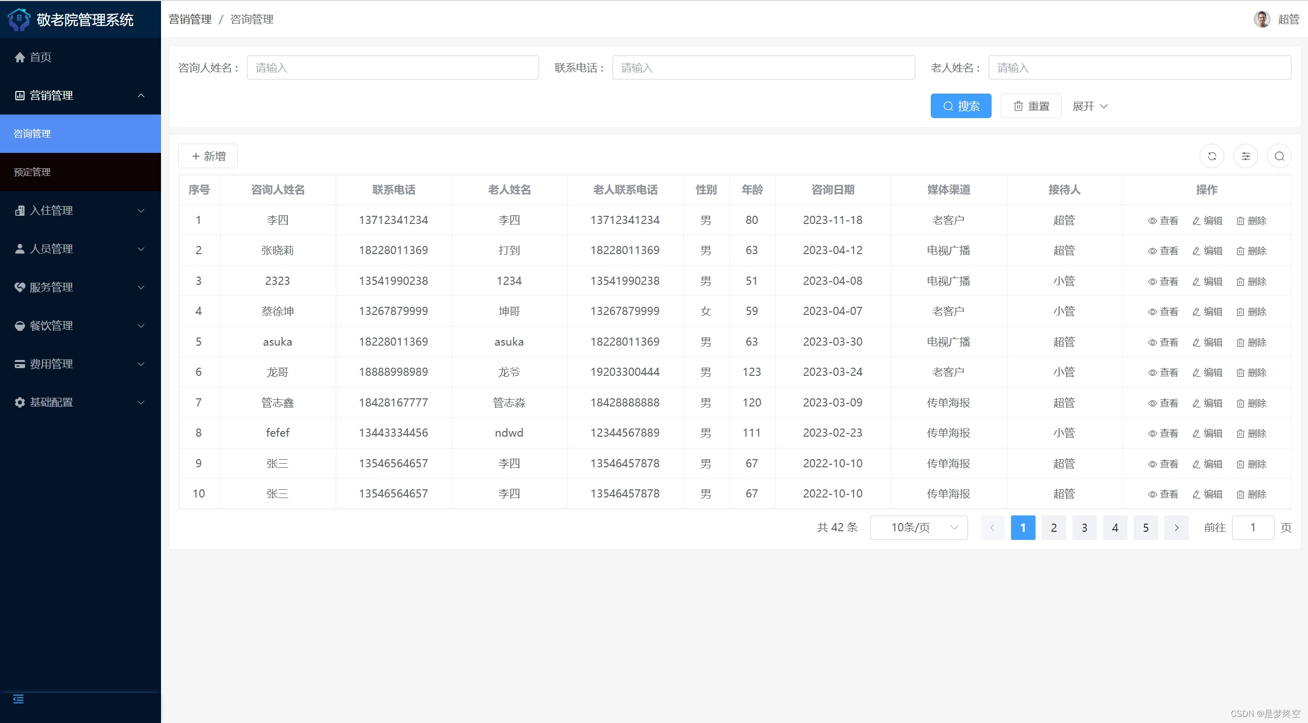1308x723 pixels.
Task: Open the 超管 user avatar
Action: (1261, 19)
